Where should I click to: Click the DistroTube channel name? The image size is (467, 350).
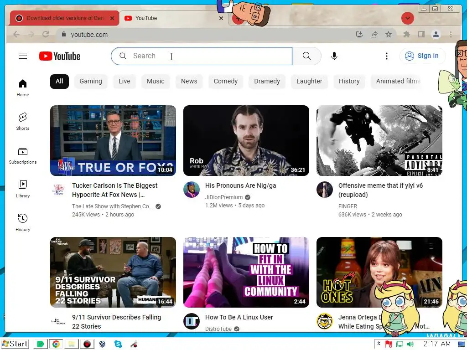(218, 329)
